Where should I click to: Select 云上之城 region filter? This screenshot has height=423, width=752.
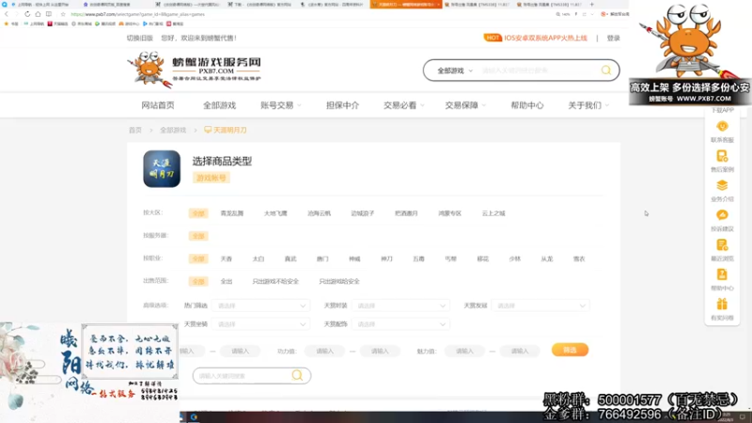(493, 213)
